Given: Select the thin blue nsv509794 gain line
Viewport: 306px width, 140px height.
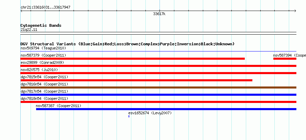Looking at the screenshot, I should tap(158, 51).
